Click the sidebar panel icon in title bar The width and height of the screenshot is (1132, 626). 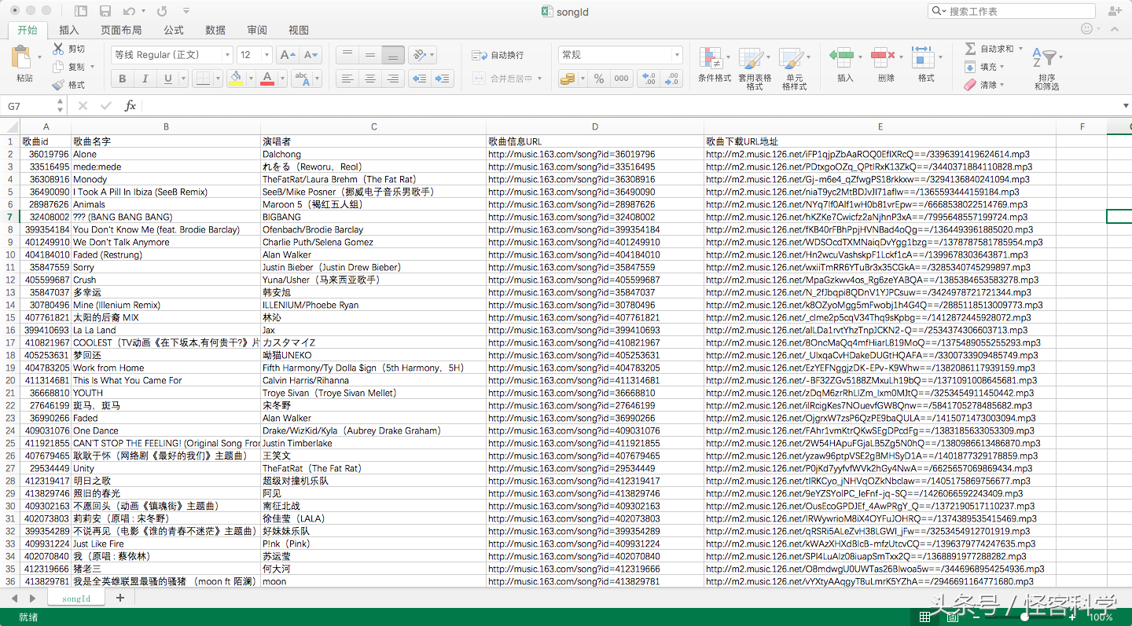coord(81,11)
